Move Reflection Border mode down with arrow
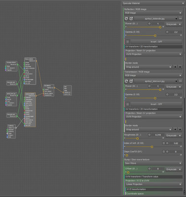The image size is (186, 197). [180, 67]
